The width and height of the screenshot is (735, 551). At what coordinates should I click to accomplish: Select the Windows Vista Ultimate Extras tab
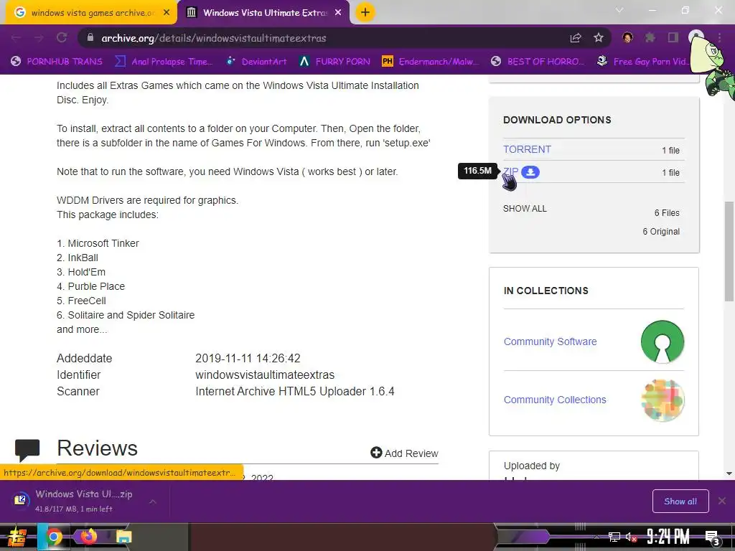coord(264,13)
